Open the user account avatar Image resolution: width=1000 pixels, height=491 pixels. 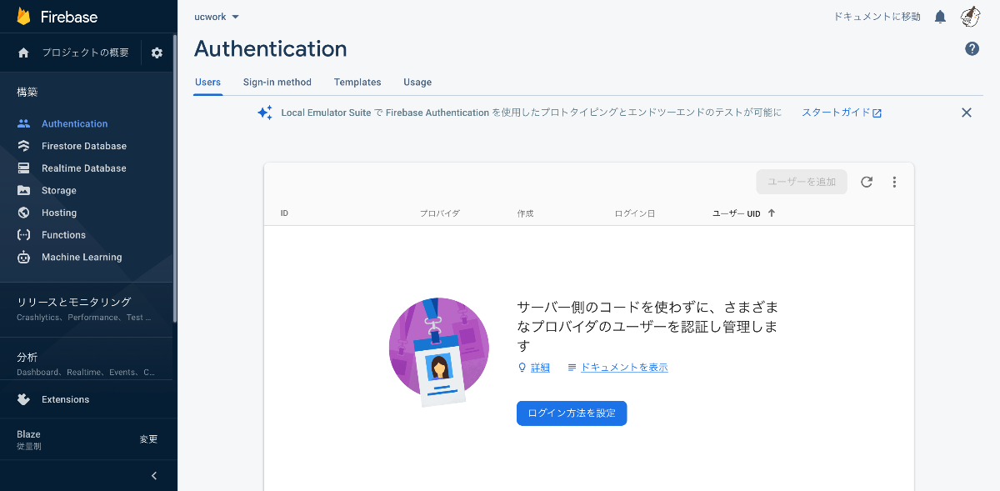point(970,17)
